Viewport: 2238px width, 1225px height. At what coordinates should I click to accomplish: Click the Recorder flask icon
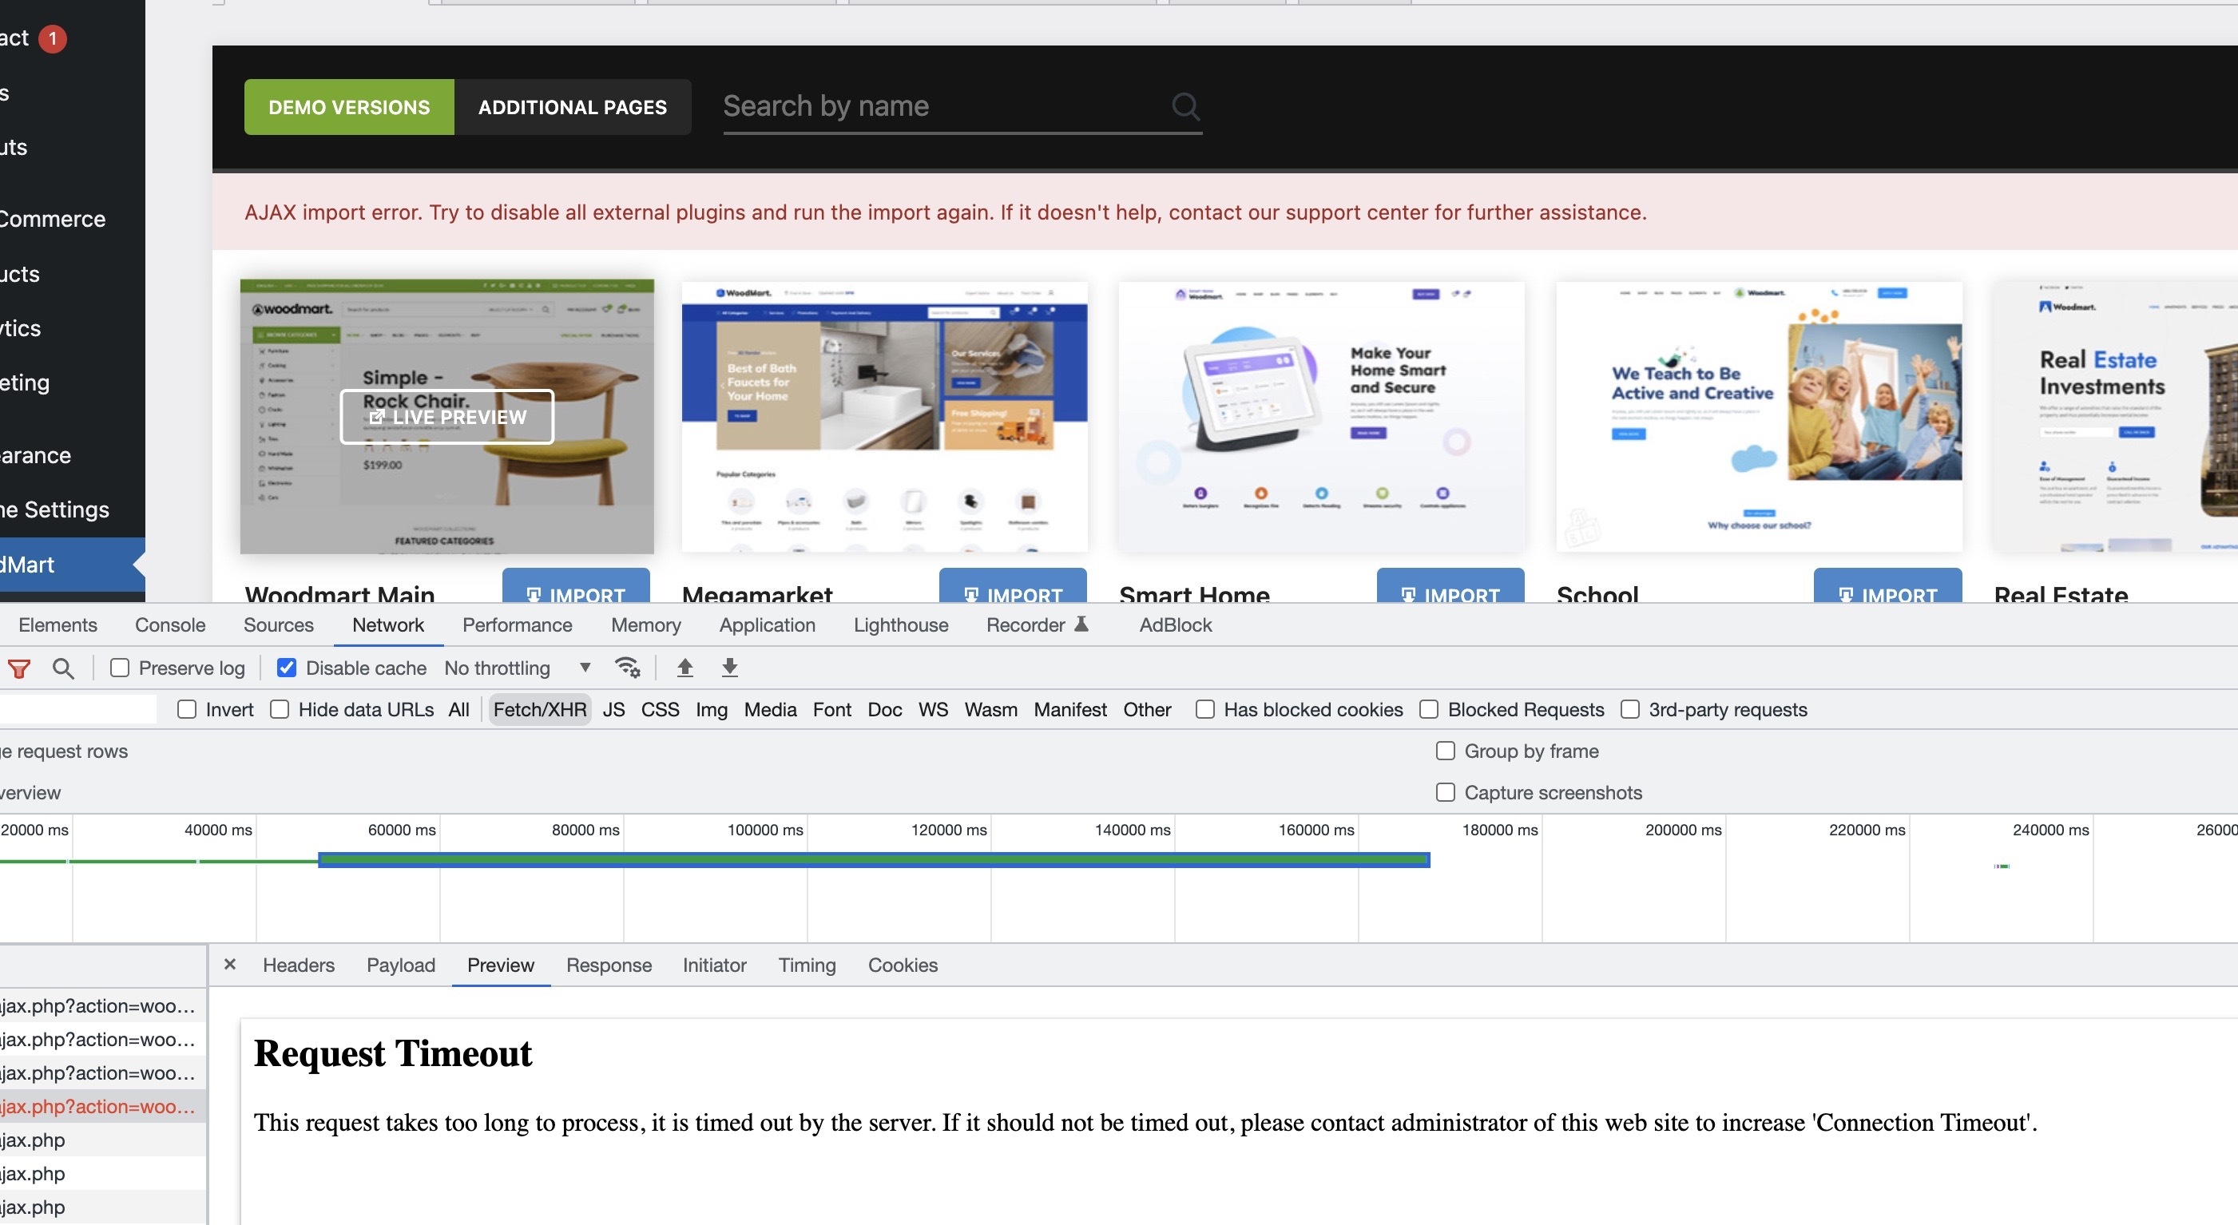click(1081, 624)
